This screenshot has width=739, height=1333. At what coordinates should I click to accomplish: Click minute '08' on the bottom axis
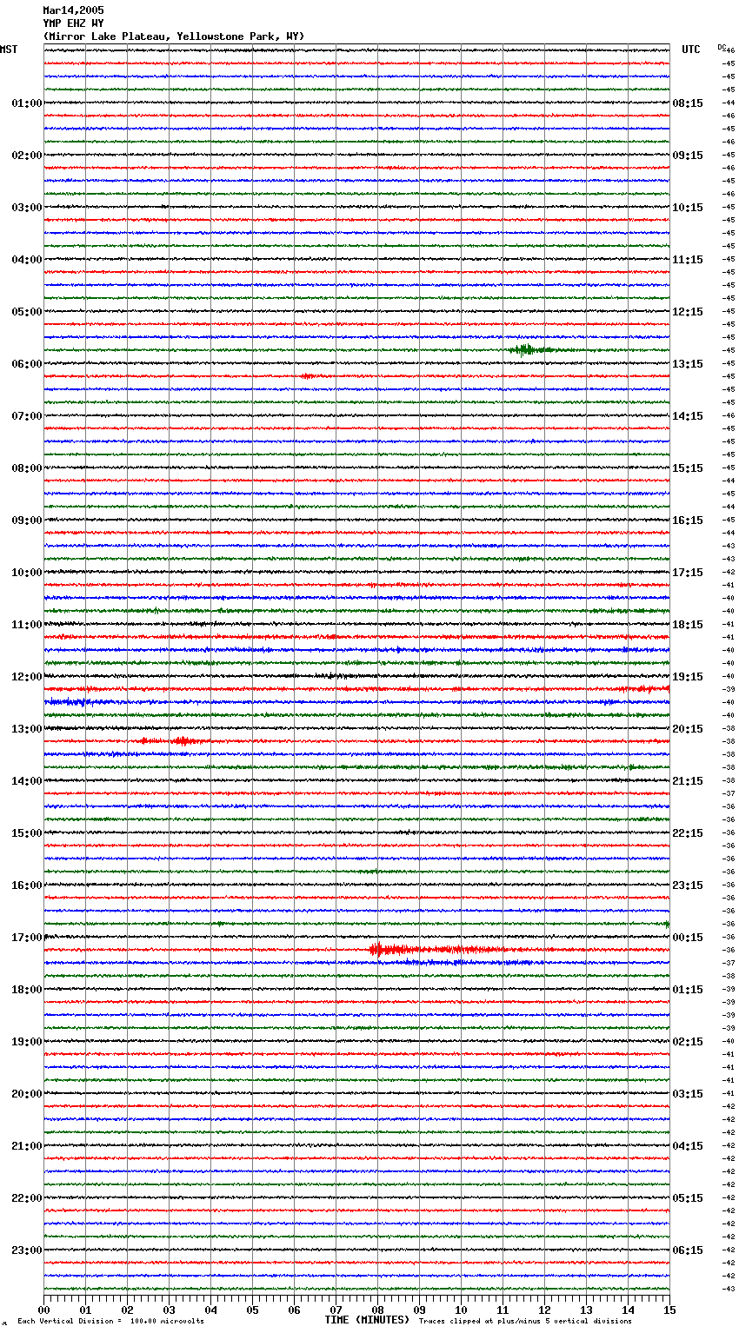(378, 1310)
